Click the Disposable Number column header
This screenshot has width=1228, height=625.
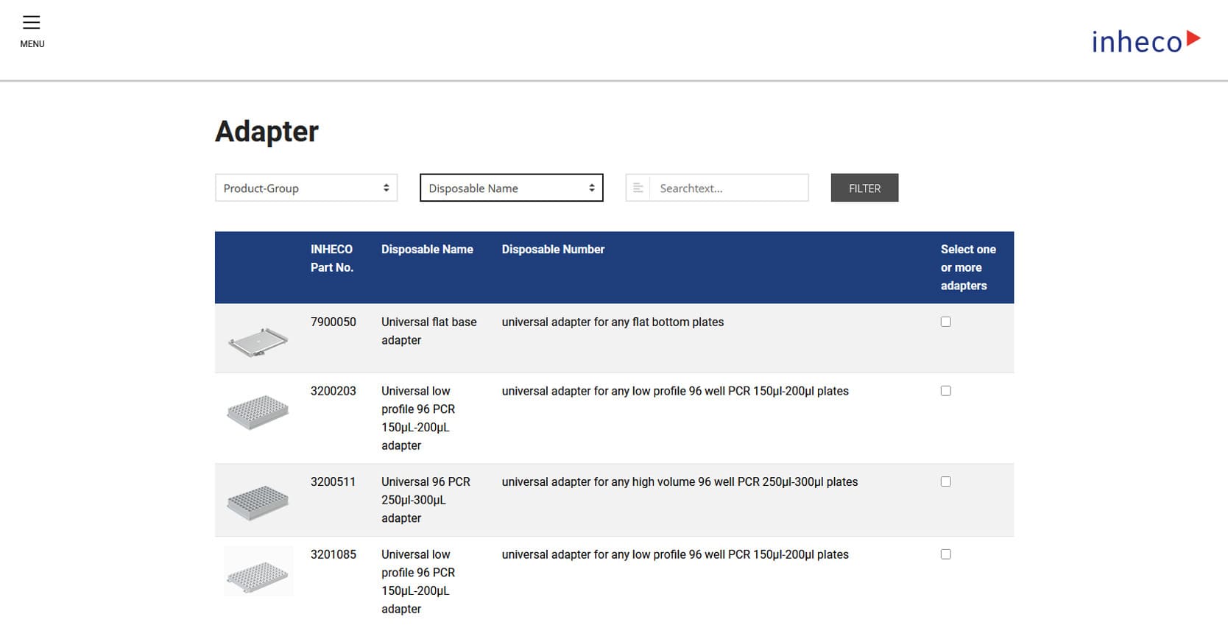tap(553, 250)
